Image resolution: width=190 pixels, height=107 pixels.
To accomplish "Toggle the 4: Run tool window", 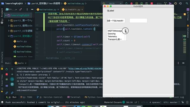I will click(x=11, y=97).
